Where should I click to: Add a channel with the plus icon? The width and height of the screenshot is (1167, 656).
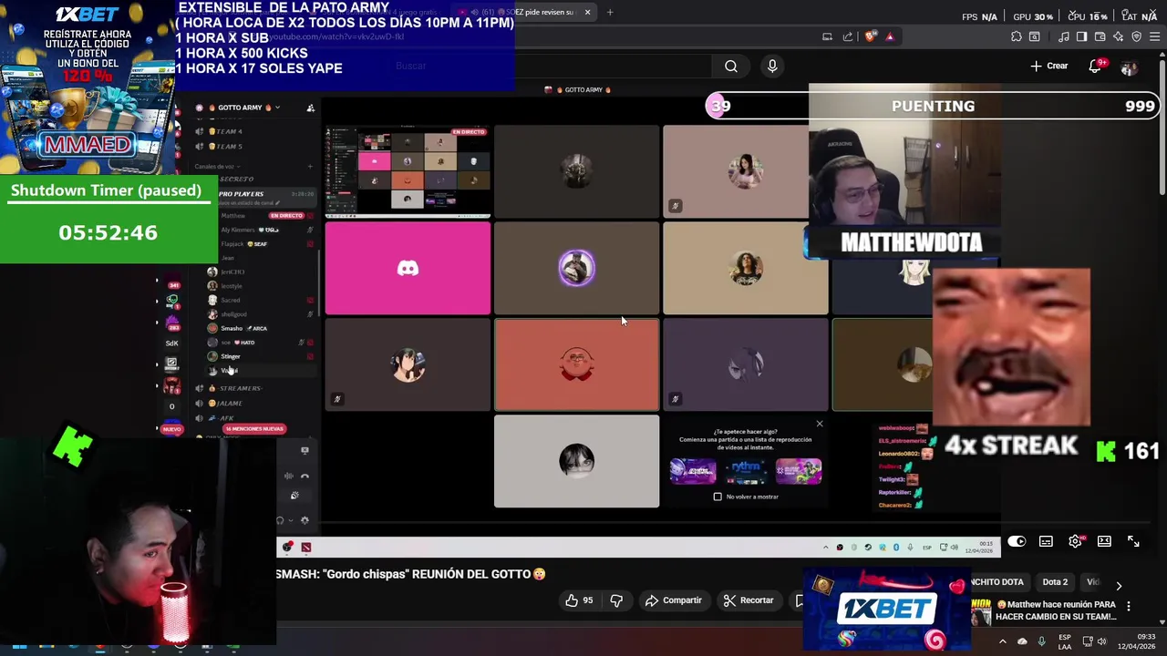coord(310,166)
